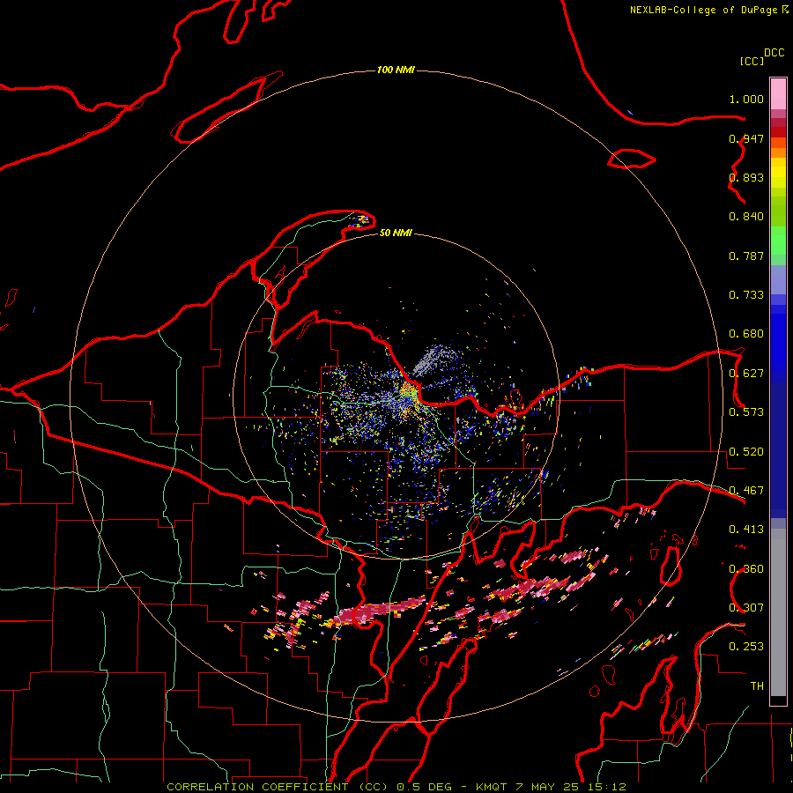
Task: Select the 0.680 scale value
Action: [746, 334]
